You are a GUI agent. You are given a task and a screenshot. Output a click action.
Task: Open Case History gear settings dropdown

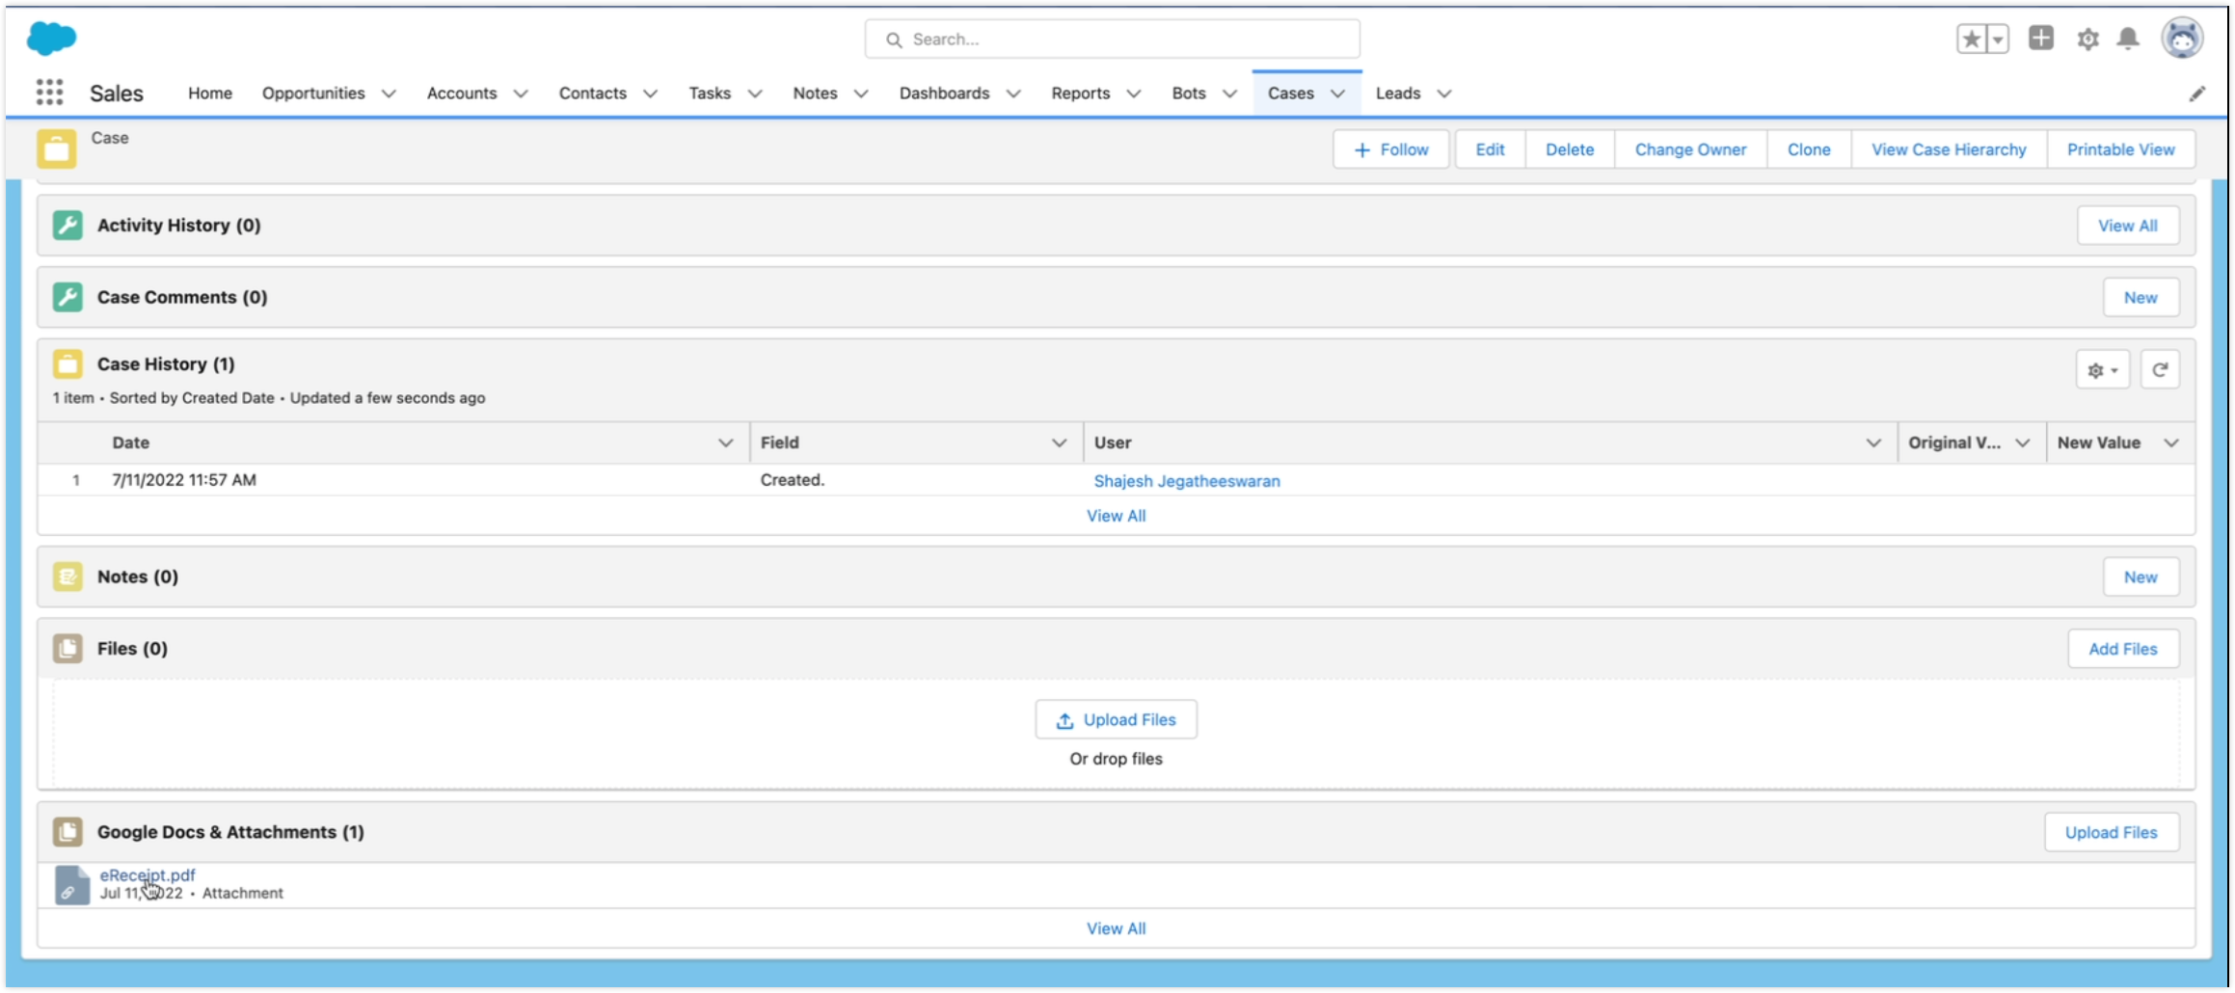[2102, 370]
